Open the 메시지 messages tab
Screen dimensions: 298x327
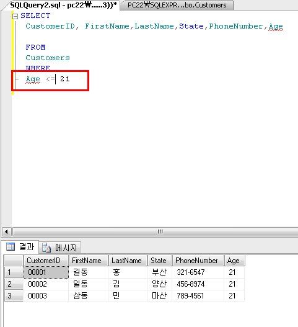coord(59,248)
